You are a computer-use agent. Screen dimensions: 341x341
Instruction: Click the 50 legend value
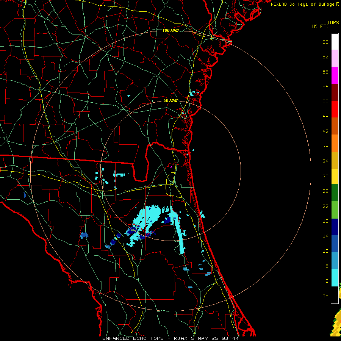[x=325, y=102]
